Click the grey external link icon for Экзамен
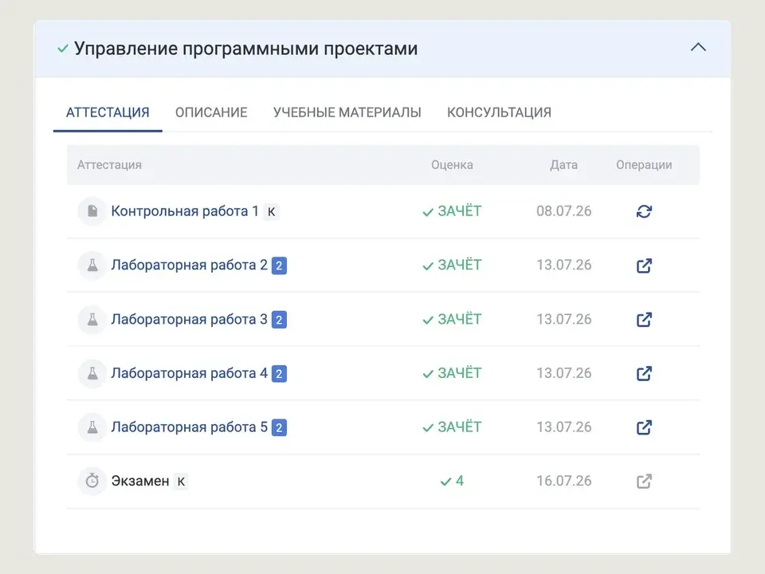Viewport: 765px width, 574px height. (644, 482)
